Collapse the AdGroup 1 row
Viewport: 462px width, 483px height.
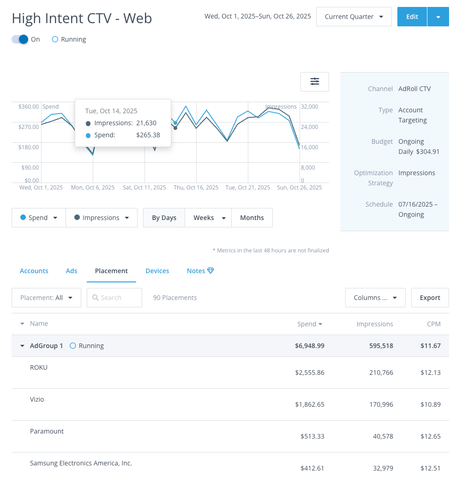pos(22,346)
